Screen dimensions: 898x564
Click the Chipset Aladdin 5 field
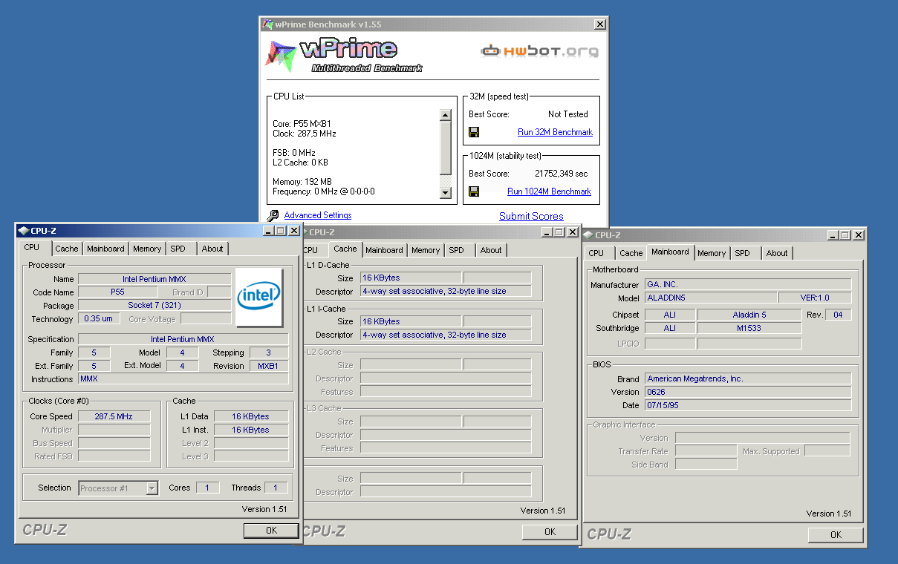[749, 315]
